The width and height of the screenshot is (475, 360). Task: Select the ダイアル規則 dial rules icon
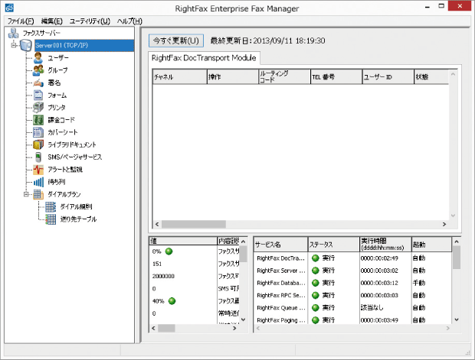[x=51, y=206]
